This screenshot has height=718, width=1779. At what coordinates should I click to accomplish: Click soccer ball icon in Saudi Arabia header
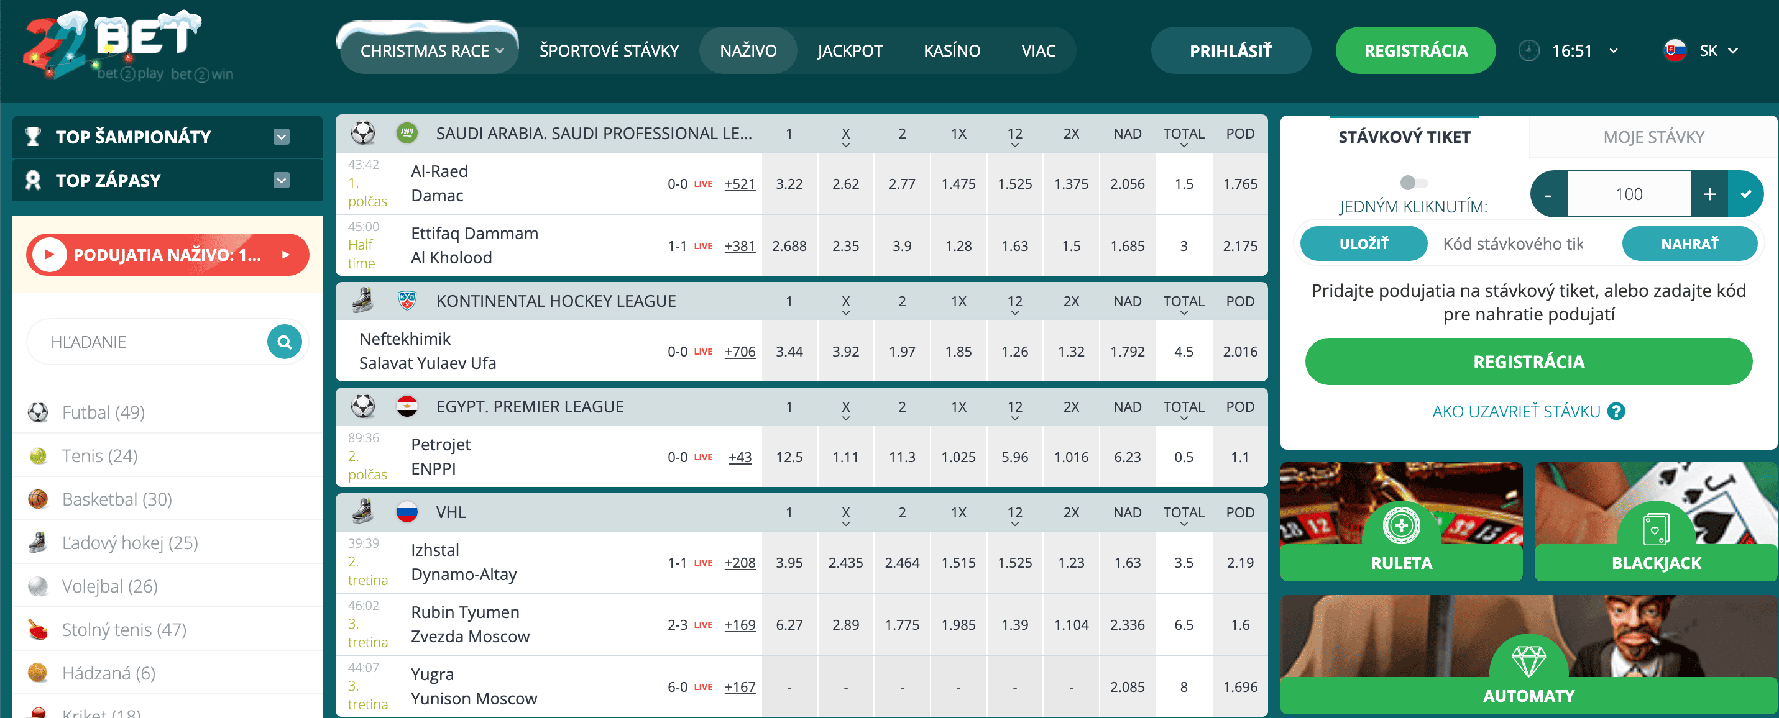363,134
